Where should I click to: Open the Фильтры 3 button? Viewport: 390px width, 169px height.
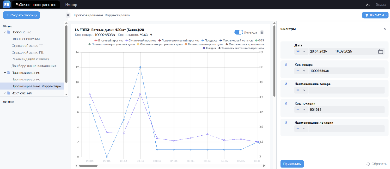(375, 15)
